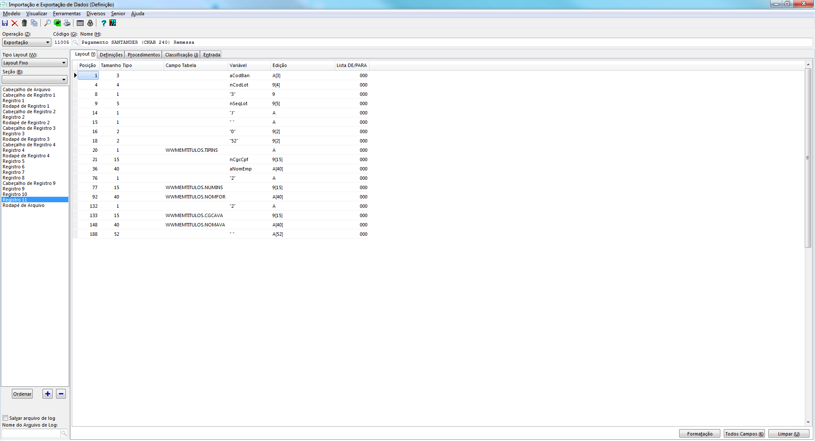The width and height of the screenshot is (815, 441).
Task: Open the Seção dropdown
Action: tap(34, 80)
